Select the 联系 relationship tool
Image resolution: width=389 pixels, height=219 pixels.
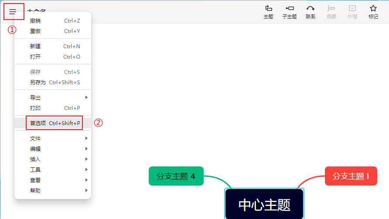311,12
